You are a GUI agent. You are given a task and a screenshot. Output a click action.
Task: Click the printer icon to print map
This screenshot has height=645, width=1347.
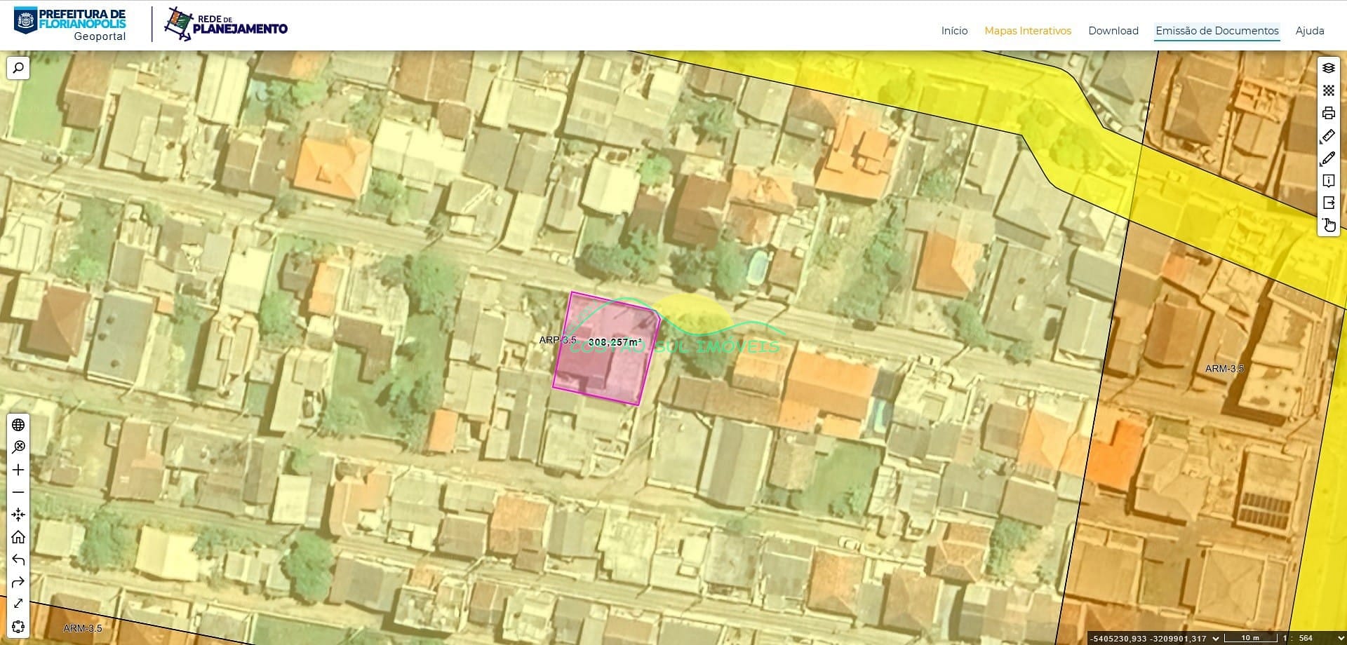pos(1328,113)
